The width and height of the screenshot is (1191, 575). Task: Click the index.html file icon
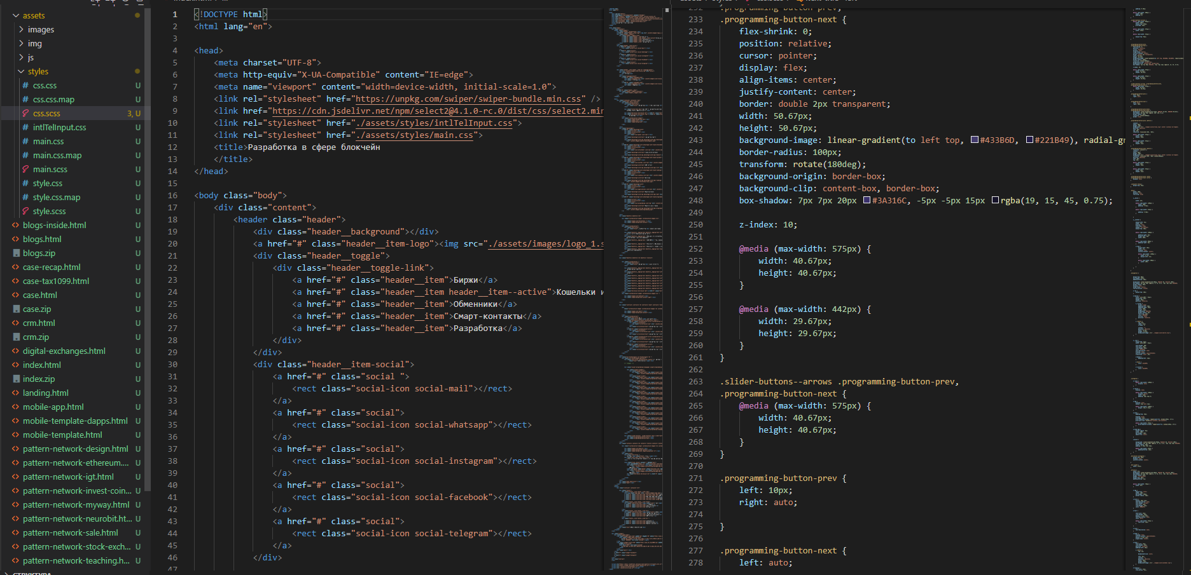click(x=16, y=365)
